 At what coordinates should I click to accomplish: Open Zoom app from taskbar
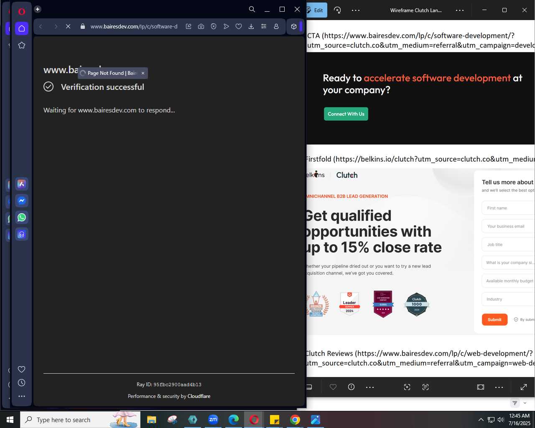pyautogui.click(x=213, y=420)
